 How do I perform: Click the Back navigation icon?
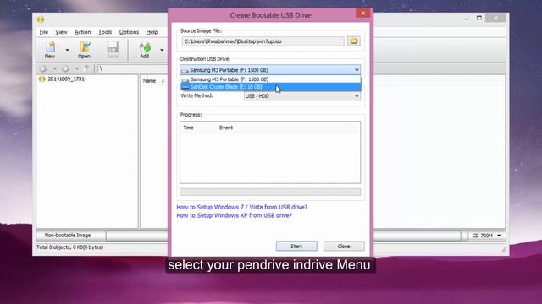tap(43, 68)
